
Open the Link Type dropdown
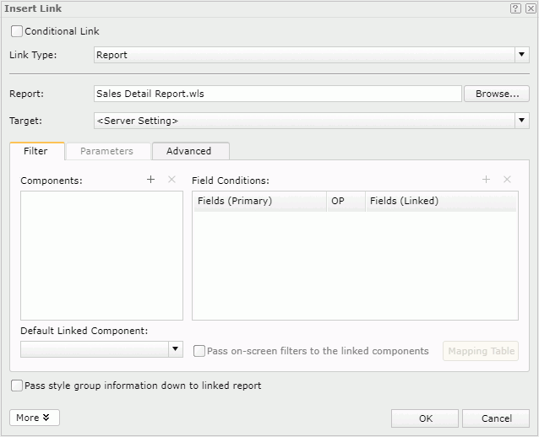(x=521, y=55)
